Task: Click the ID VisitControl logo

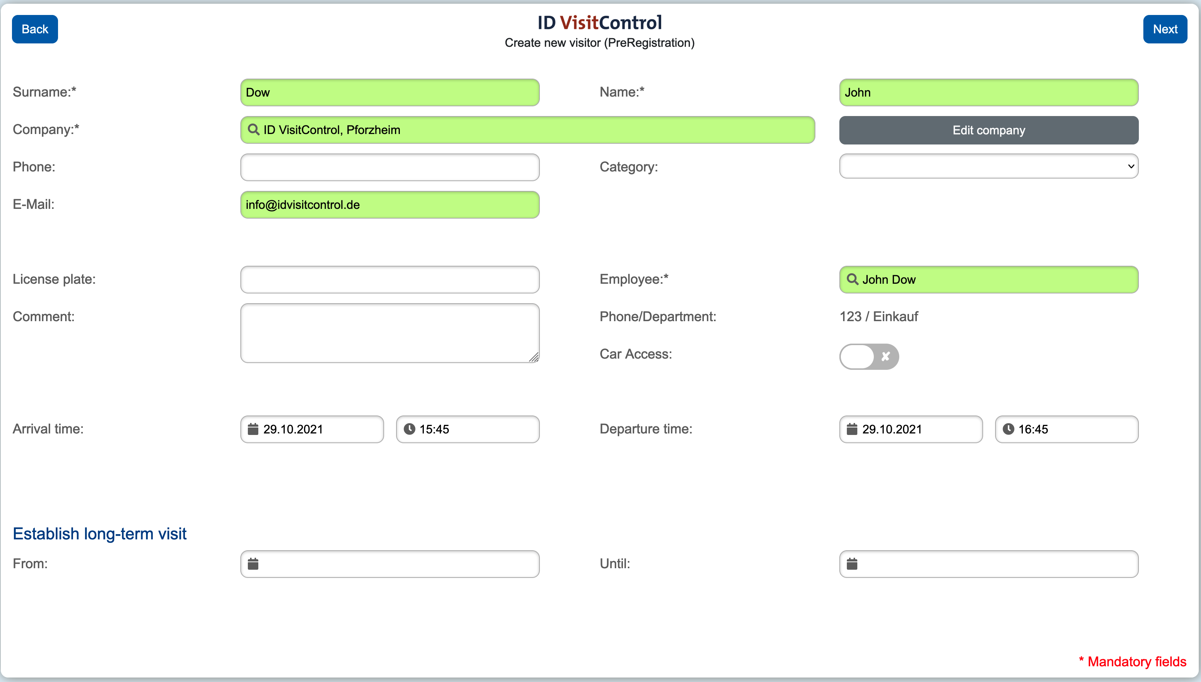Action: pos(599,22)
